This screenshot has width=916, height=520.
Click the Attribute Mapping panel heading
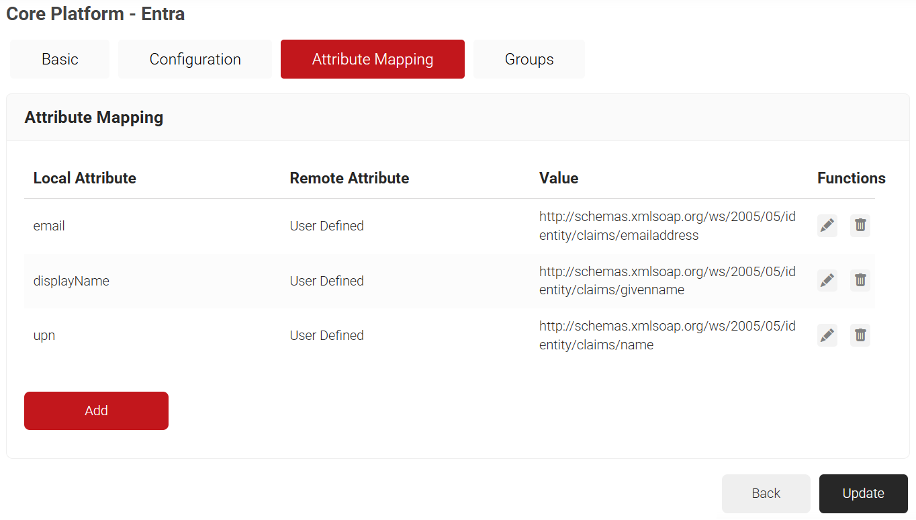click(94, 117)
